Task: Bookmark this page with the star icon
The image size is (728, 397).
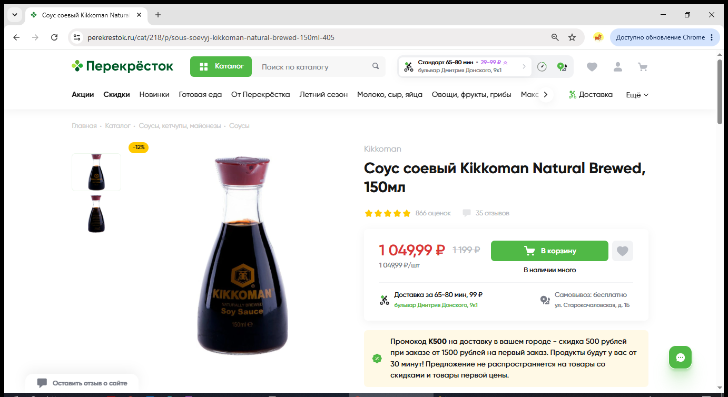Action: [572, 37]
